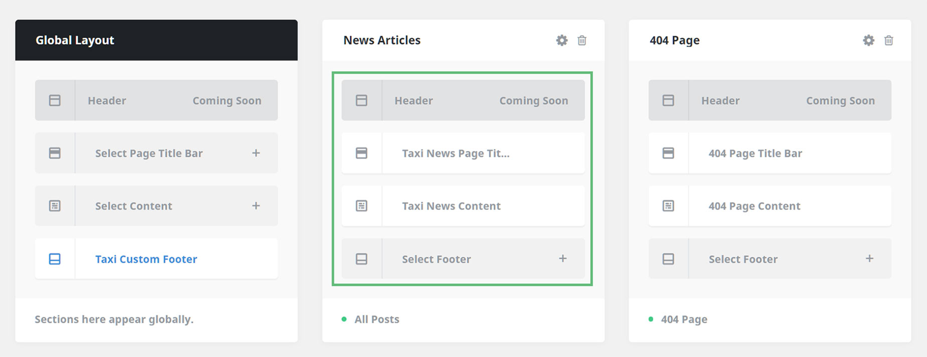Click page title bar icon in Global Layout
927x357 pixels.
pyautogui.click(x=55, y=153)
